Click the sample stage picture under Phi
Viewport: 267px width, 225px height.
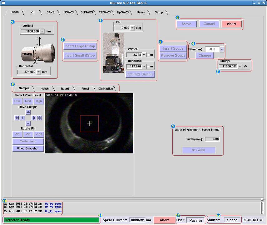(113, 53)
